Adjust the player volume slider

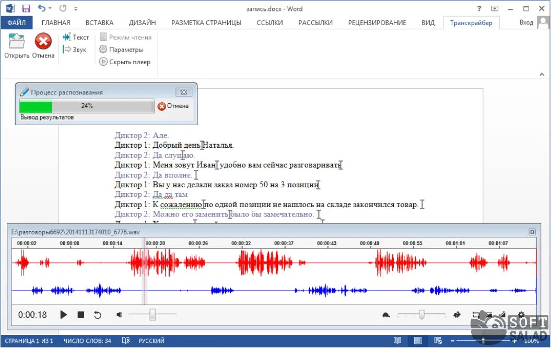[153, 315]
